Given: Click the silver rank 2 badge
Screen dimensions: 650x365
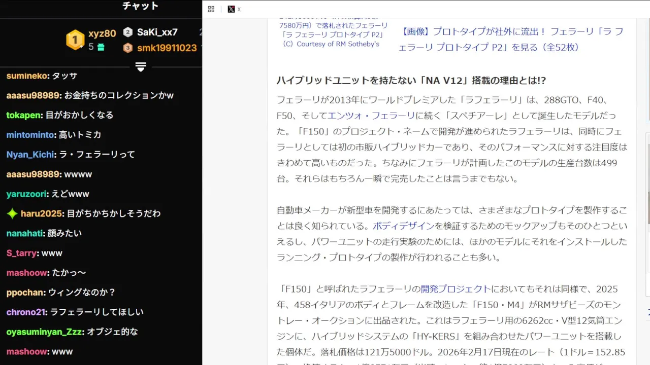Looking at the screenshot, I should [x=128, y=32].
